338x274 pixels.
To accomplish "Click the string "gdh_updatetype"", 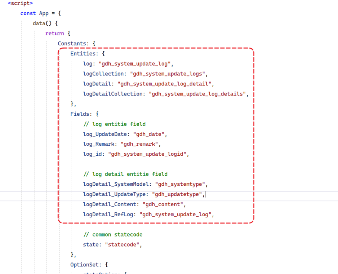I will point(177,194).
